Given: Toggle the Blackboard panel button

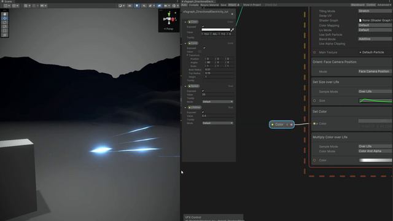Looking at the screenshot, I should (x=357, y=5).
